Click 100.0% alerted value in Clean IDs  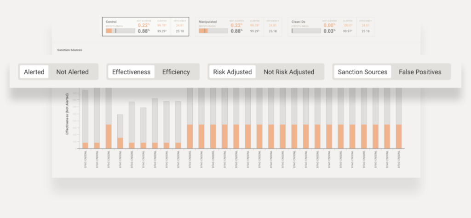[x=348, y=25]
